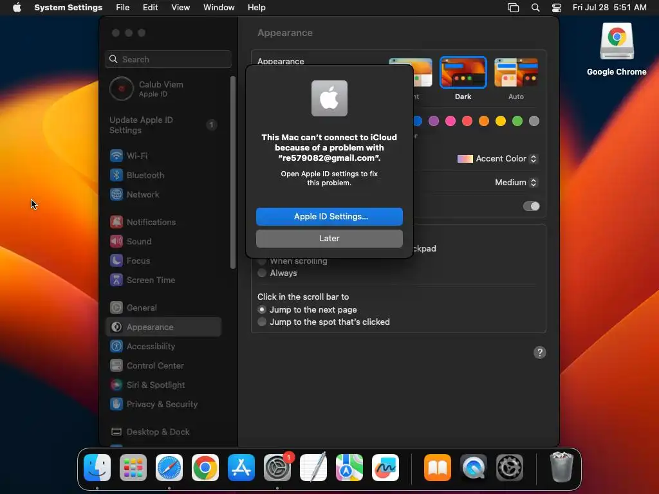
Task: Launch Safari from the Dock
Action: click(169, 468)
